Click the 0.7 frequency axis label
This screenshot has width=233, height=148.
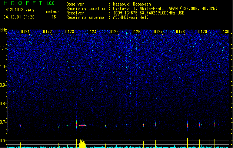tap(3, 122)
